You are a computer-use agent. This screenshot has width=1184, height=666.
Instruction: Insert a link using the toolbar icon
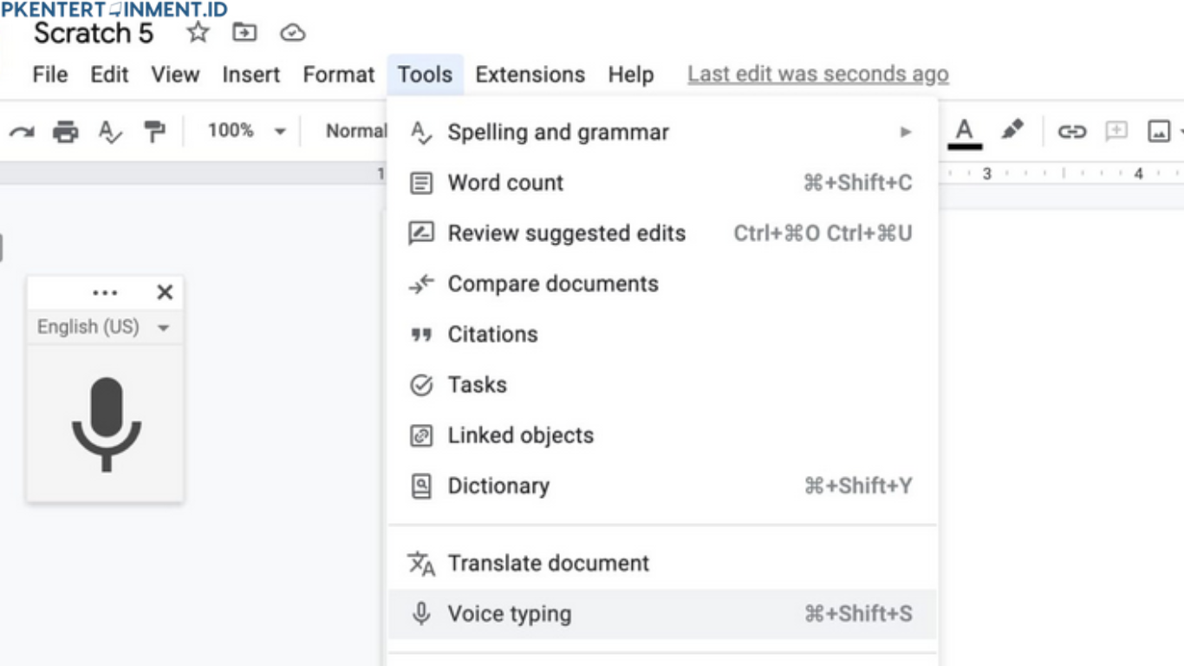pos(1075,131)
